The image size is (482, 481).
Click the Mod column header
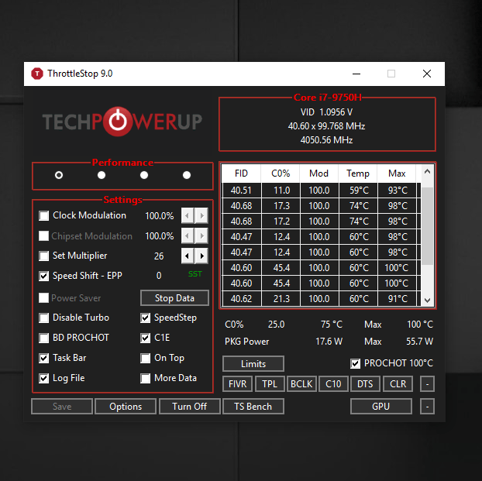[x=318, y=174]
